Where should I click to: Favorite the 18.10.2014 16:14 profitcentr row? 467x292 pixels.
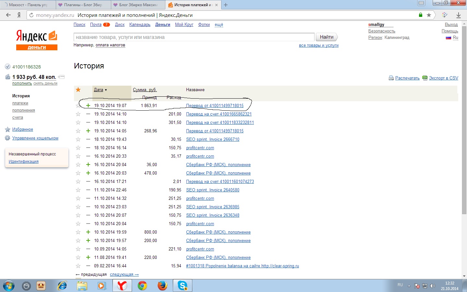point(78,148)
